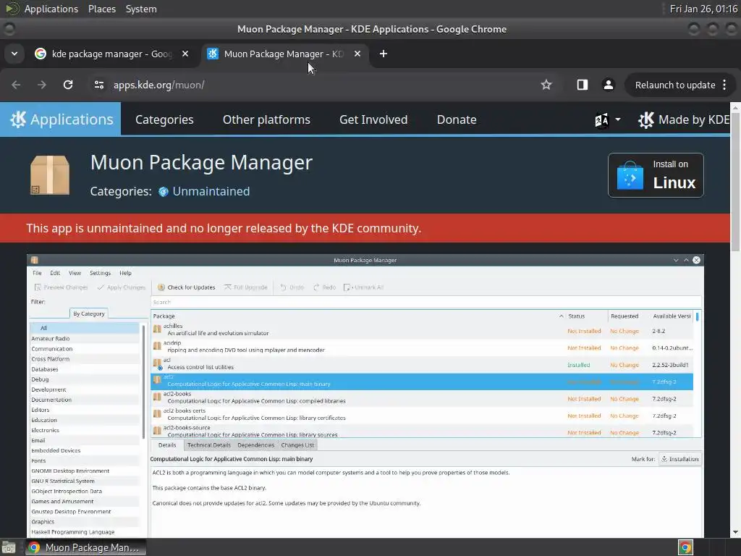Open the Categories nav item
This screenshot has height=556, width=741.
[164, 119]
